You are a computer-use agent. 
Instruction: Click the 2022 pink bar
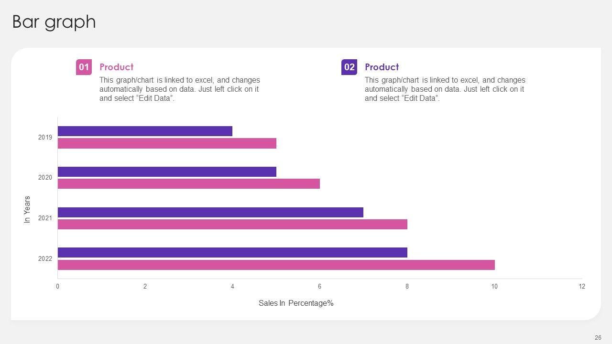point(276,265)
